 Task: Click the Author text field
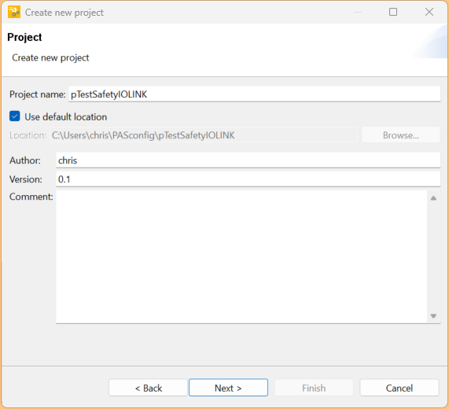click(248, 160)
